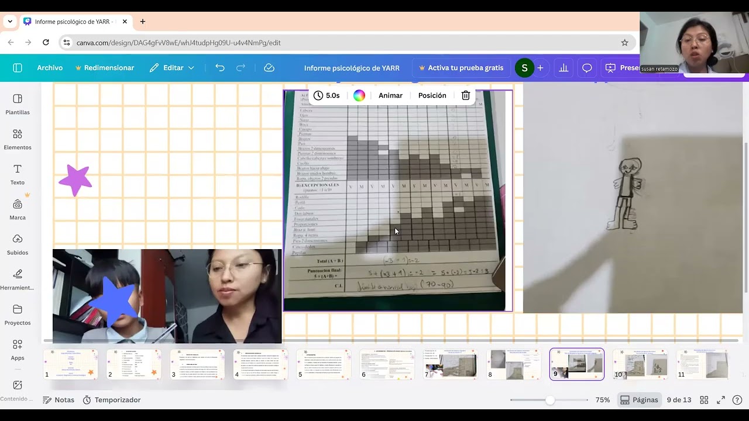Screen dimensions: 749x421
Task: Select page 7 thumbnail
Action: [450, 364]
